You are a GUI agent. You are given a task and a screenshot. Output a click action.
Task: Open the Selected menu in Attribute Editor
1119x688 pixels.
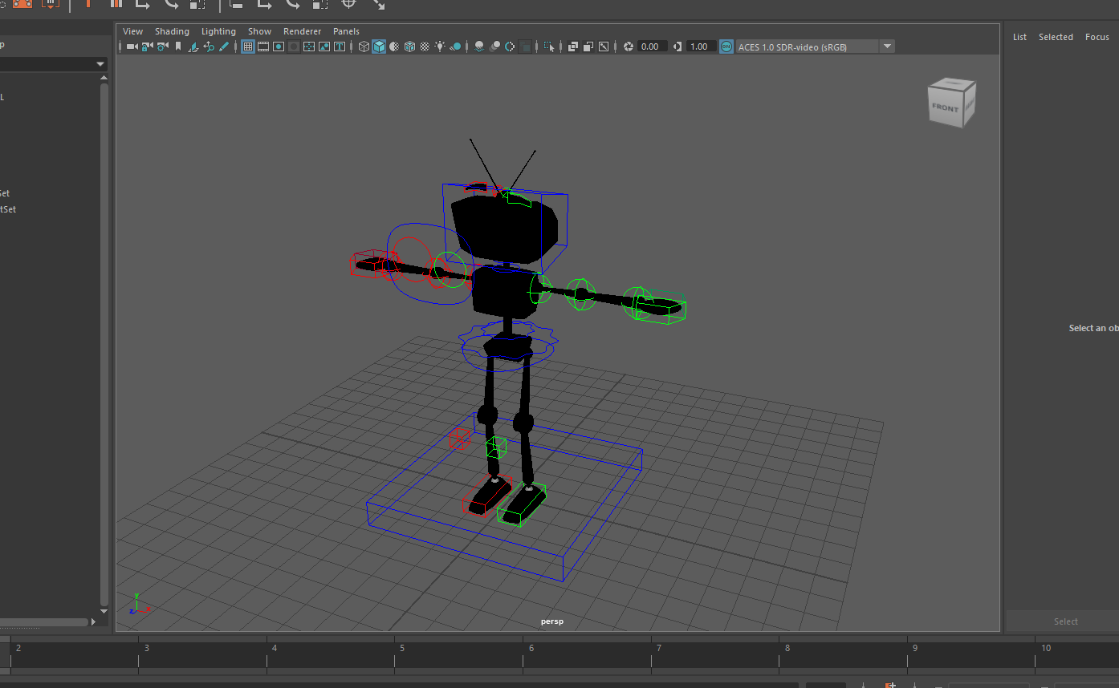pos(1056,37)
